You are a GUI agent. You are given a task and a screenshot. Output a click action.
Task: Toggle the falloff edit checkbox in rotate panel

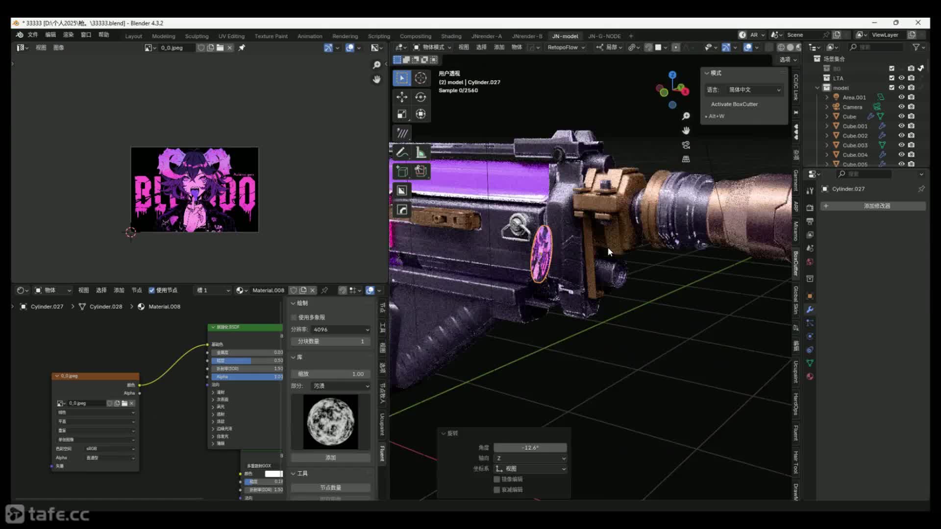click(x=497, y=490)
